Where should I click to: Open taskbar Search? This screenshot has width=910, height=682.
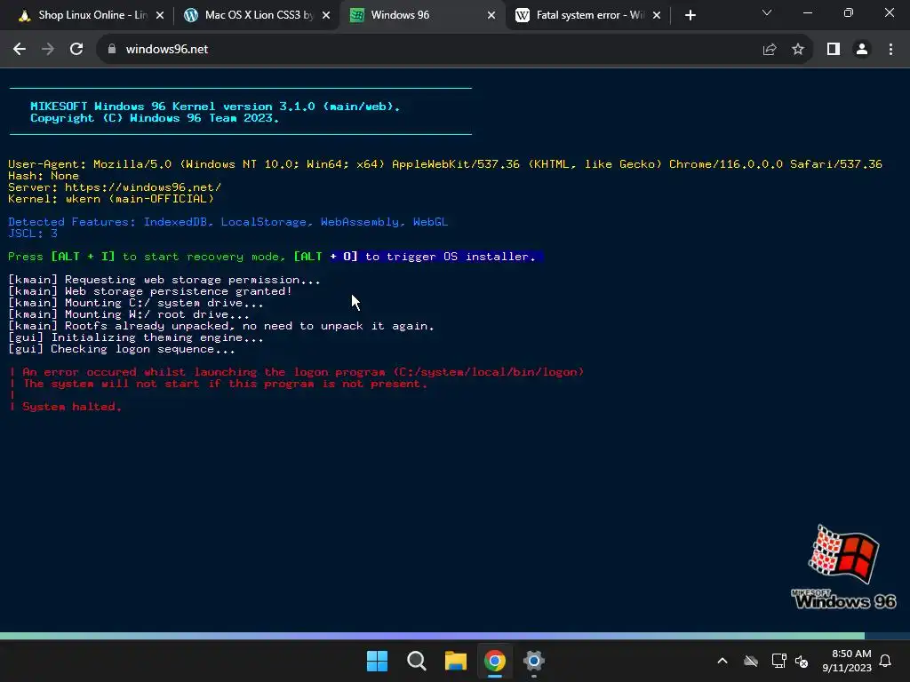click(417, 661)
